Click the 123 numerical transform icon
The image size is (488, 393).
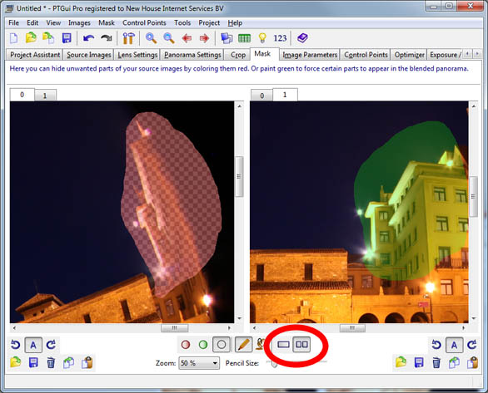pyautogui.click(x=280, y=38)
